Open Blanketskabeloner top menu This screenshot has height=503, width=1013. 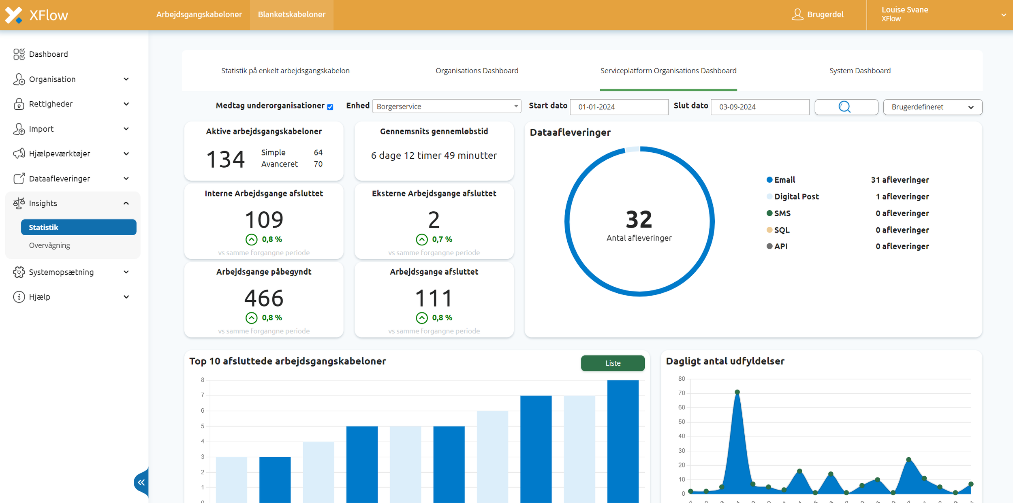point(291,15)
